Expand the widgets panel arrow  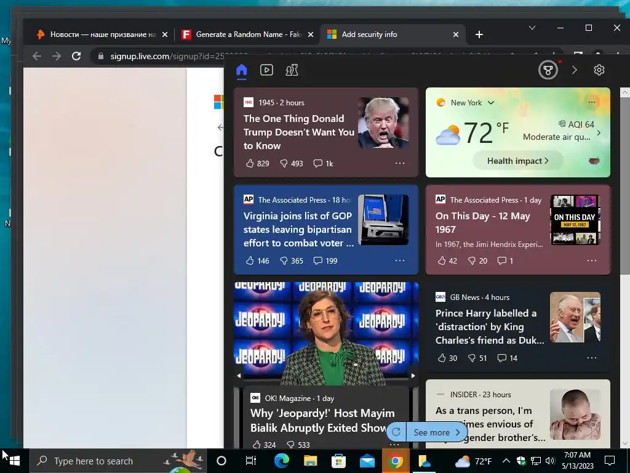coord(574,70)
